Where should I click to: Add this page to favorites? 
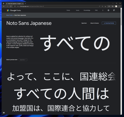pyautogui.click(x=105, y=6)
